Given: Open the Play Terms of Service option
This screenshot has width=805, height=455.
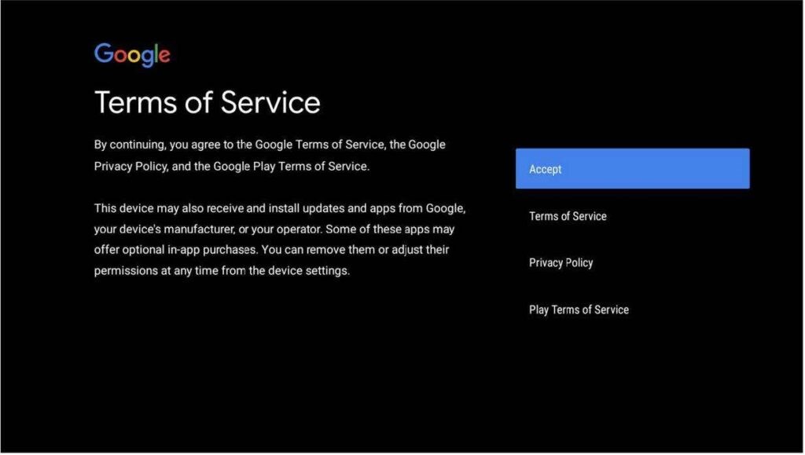Looking at the screenshot, I should click(579, 310).
